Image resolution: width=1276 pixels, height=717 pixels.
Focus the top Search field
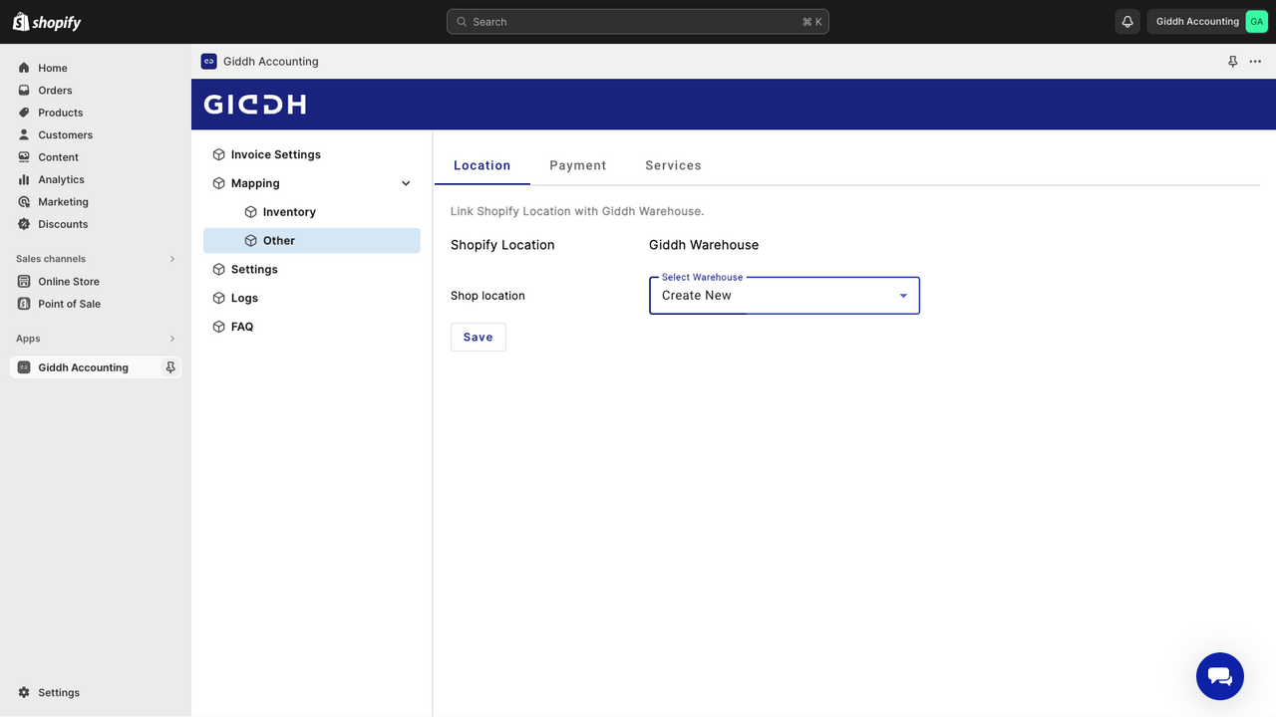click(x=638, y=22)
